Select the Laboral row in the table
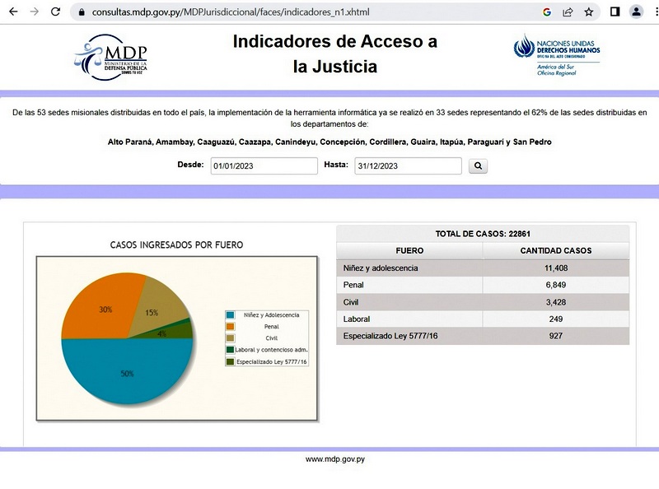659x489 pixels. coord(483,319)
